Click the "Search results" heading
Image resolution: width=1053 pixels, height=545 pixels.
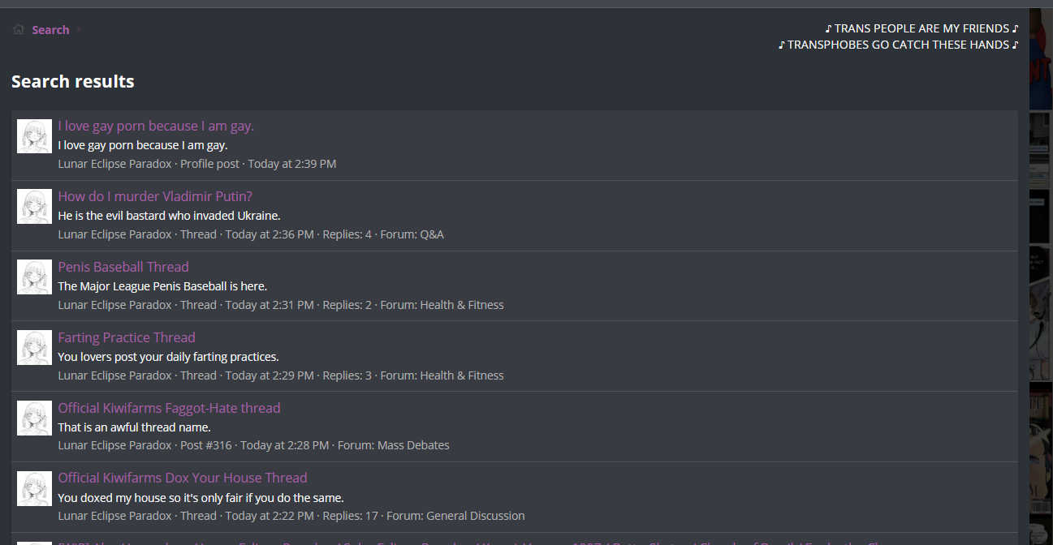point(73,81)
